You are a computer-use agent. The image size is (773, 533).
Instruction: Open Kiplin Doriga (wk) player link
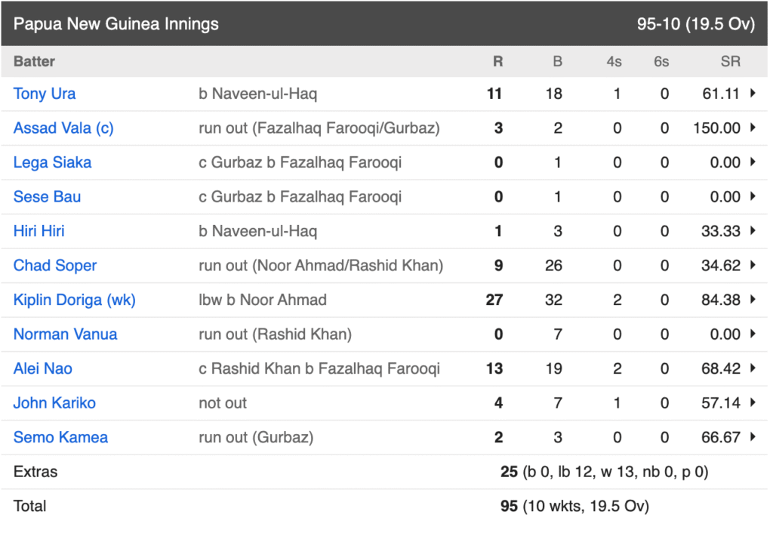click(x=75, y=300)
